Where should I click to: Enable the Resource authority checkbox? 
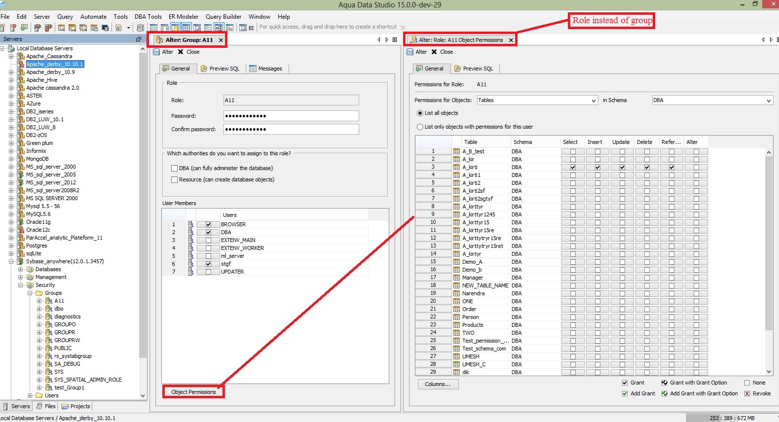click(x=174, y=179)
